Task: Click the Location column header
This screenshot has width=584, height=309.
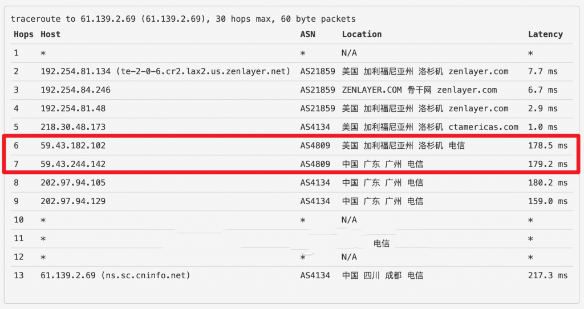Action: point(362,34)
